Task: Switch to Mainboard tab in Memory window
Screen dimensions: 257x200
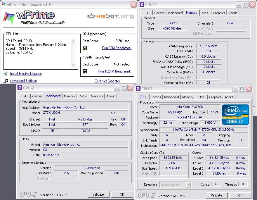Action: 175,13
